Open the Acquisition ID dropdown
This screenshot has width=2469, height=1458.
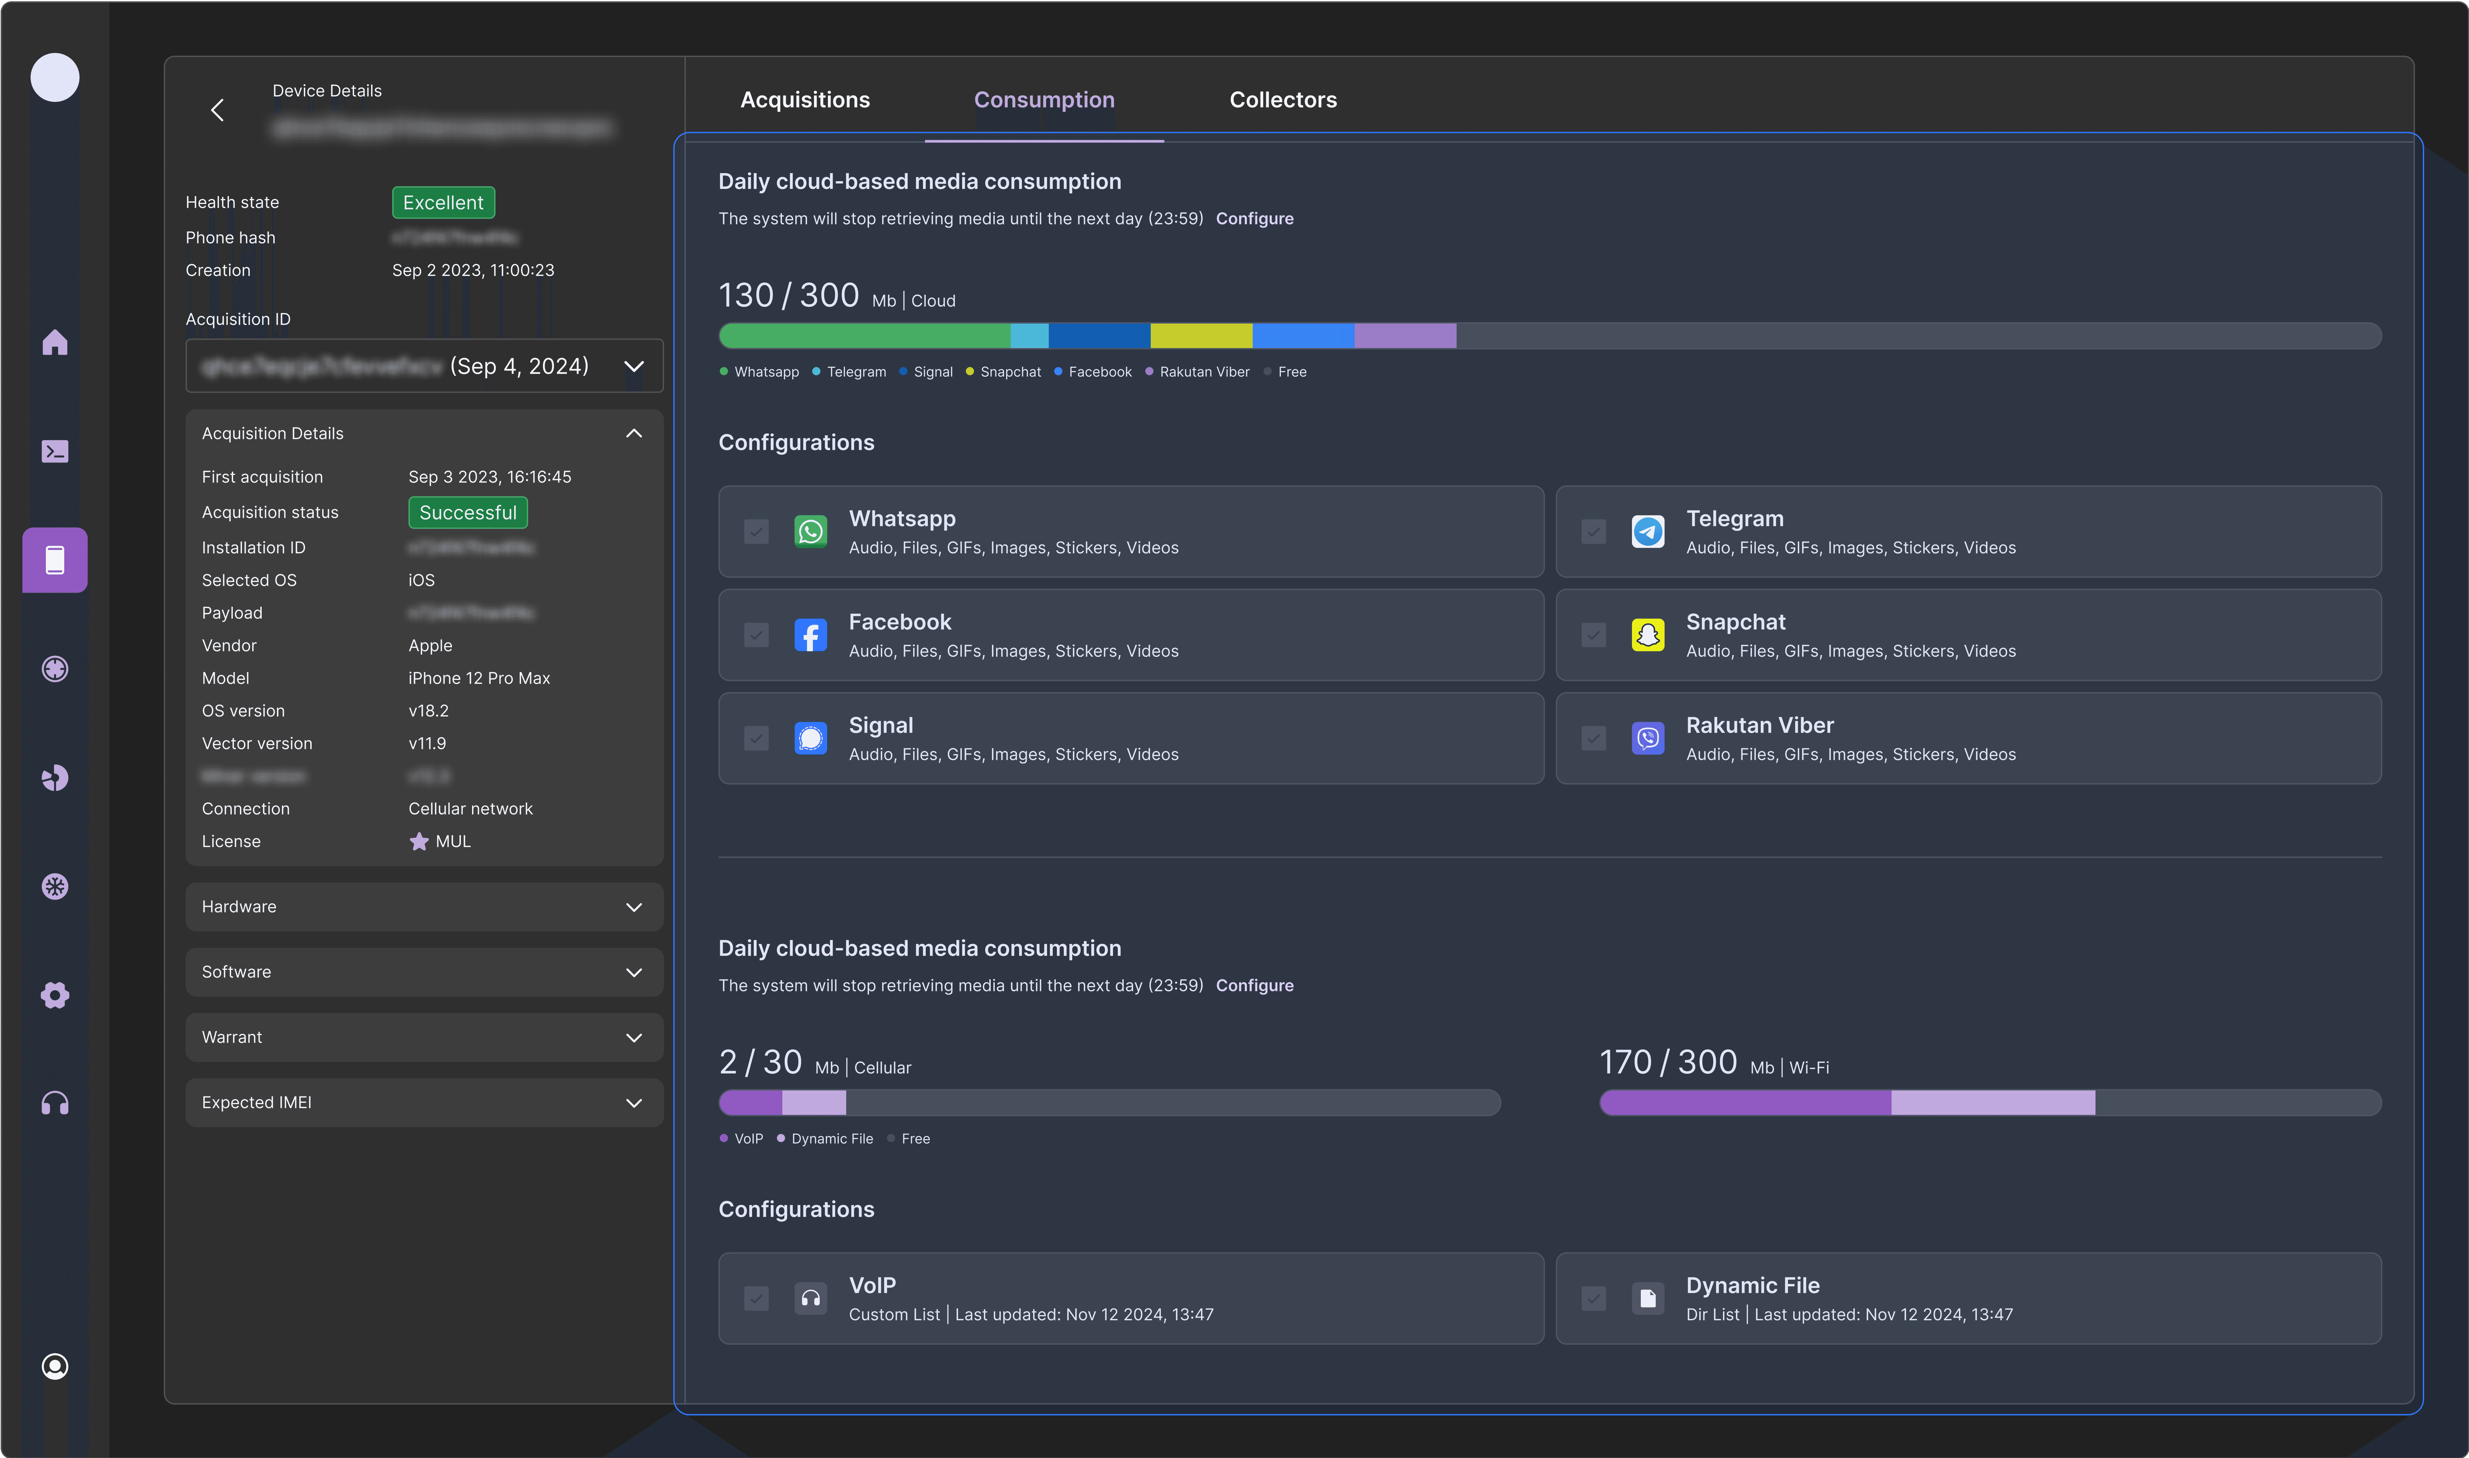[424, 365]
